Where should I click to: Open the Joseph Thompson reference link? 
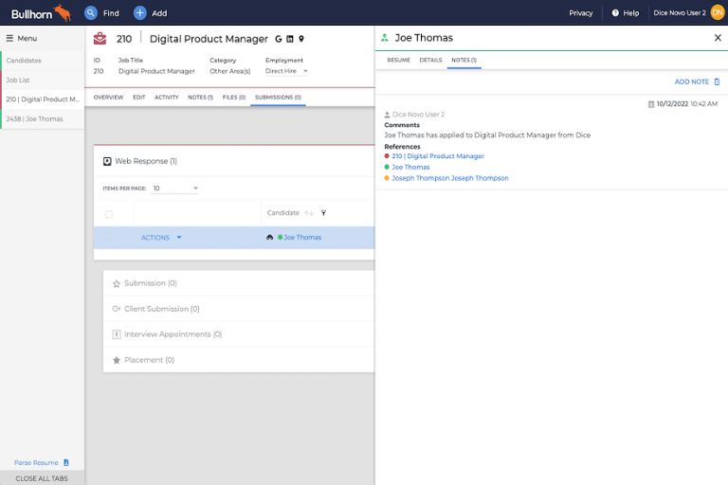(x=450, y=178)
